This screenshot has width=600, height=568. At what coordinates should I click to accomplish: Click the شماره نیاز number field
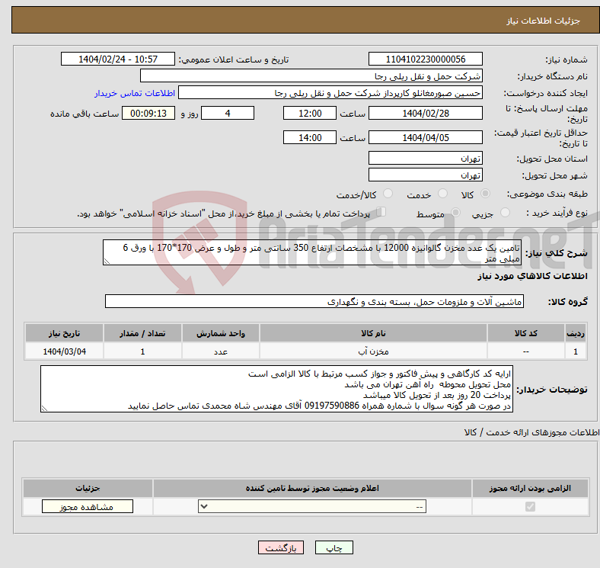[x=425, y=59]
